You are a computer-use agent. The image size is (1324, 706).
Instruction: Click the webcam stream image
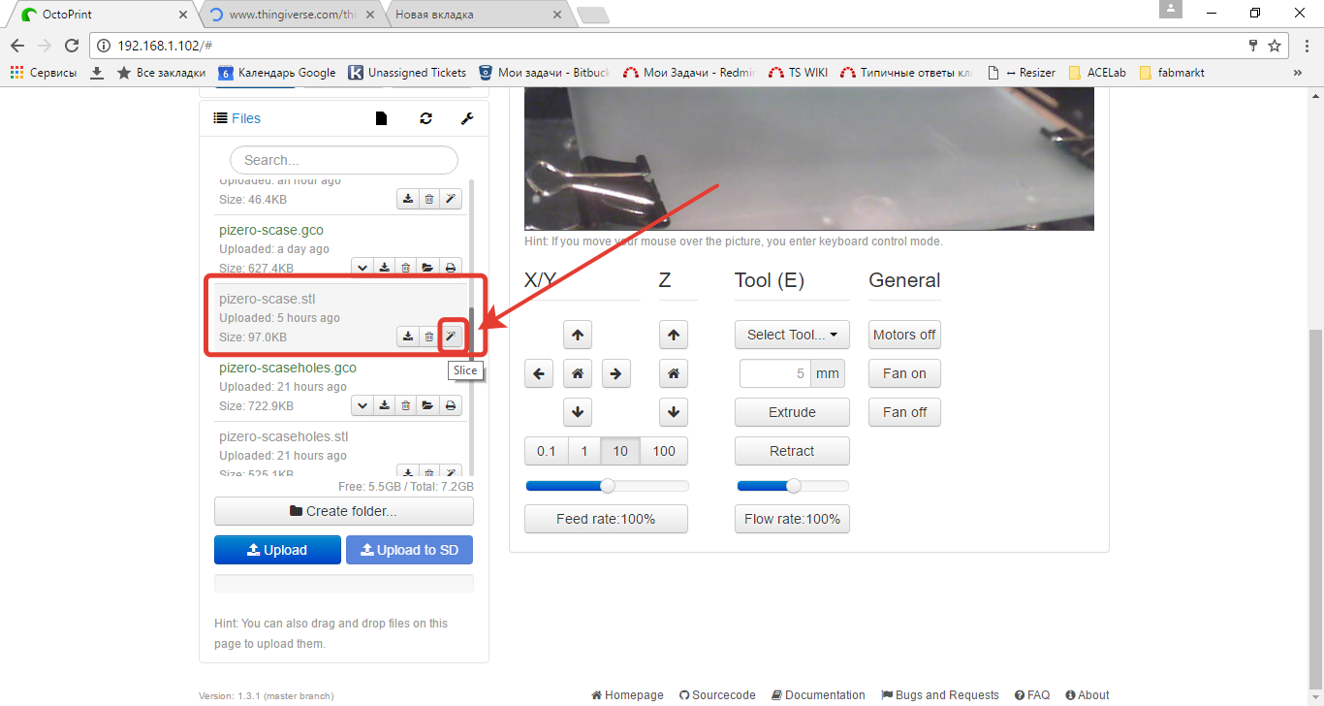[x=809, y=159]
